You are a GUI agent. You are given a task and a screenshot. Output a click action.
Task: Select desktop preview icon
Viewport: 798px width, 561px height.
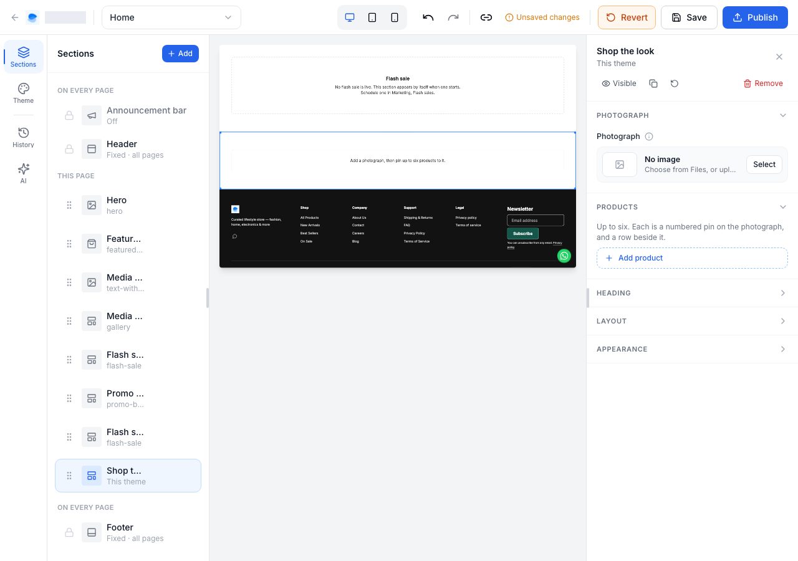tap(350, 17)
